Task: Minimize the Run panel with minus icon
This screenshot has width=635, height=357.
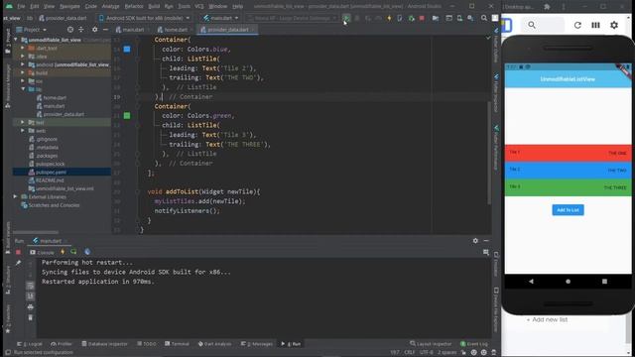Action: tap(486, 241)
